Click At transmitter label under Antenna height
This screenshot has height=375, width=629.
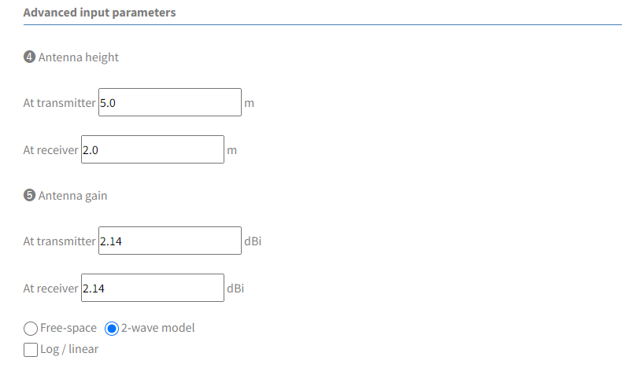click(59, 103)
